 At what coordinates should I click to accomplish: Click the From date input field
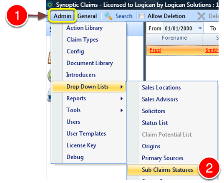click(181, 28)
